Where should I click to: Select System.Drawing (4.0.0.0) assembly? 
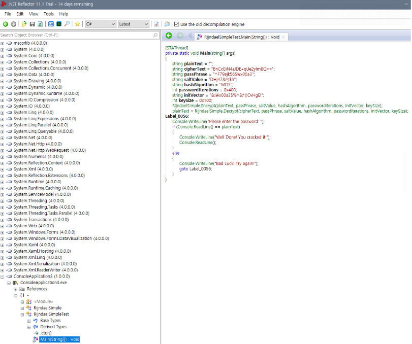37,81
